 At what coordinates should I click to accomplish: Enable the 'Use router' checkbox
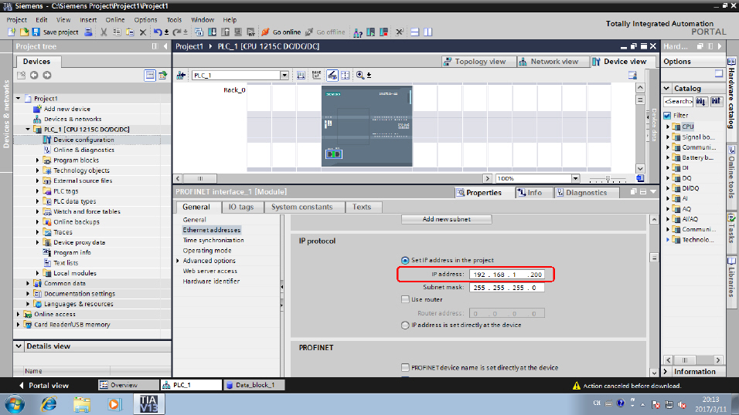405,299
